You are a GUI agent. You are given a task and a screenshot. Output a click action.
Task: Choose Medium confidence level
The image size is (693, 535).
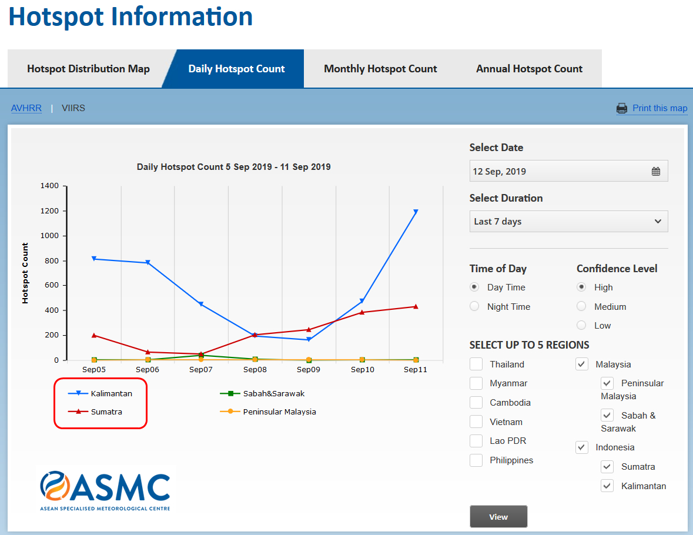581,306
